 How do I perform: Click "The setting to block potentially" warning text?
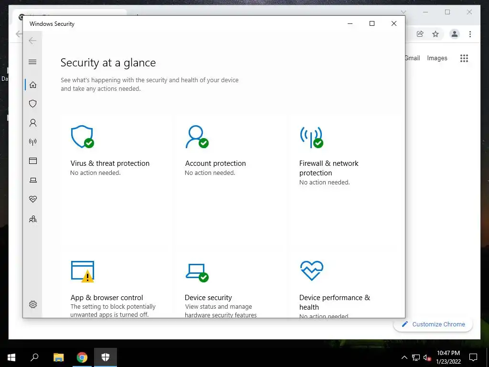[113, 306]
